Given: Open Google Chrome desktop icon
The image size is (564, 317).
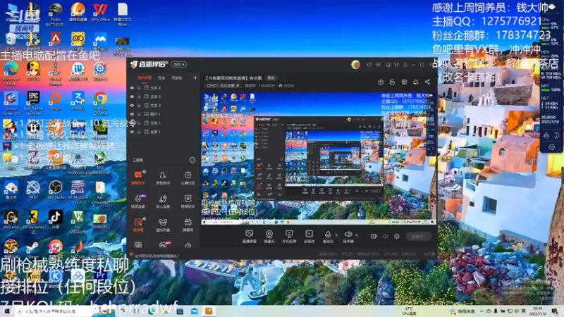Looking at the screenshot, I should coord(100,101).
